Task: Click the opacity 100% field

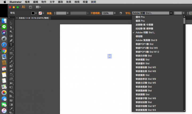Action: pos(107,13)
